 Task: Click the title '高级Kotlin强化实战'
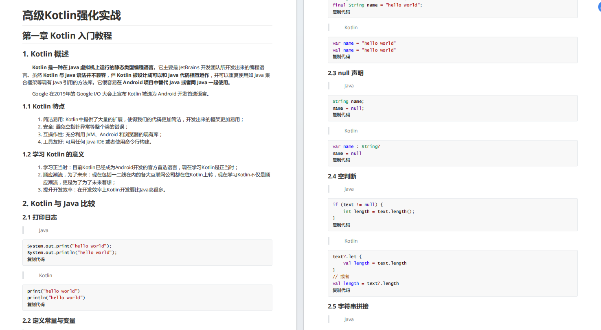71,15
